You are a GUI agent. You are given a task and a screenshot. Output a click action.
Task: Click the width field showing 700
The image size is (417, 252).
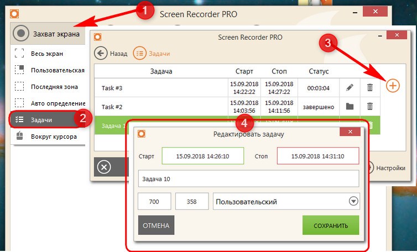pos(154,202)
